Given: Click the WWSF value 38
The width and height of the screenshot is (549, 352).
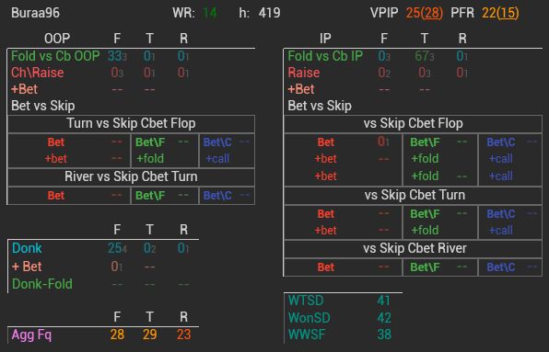Looking at the screenshot, I should pyautogui.click(x=384, y=335).
